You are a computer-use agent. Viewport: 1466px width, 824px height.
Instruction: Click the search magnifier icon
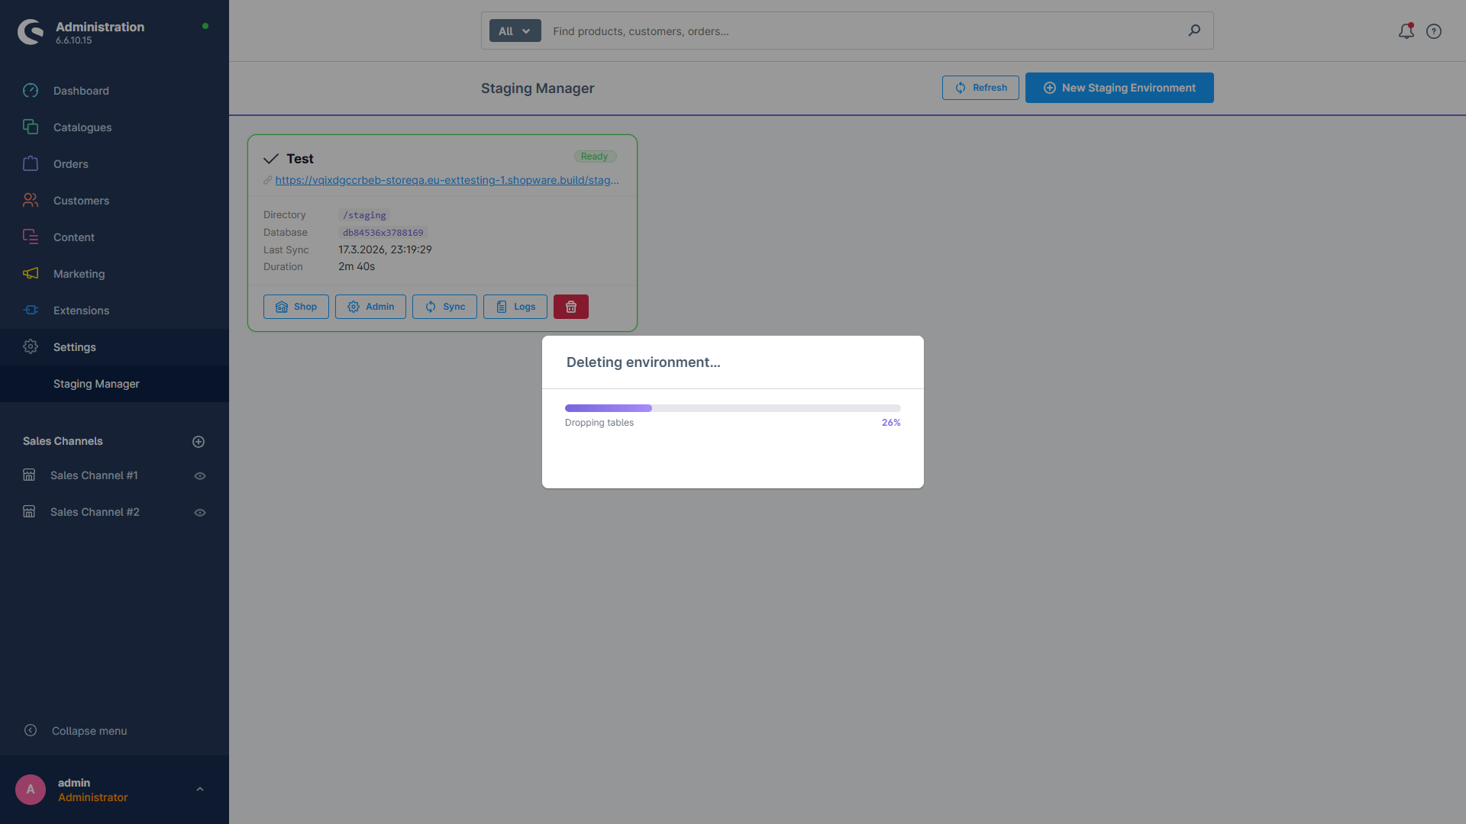(x=1194, y=31)
